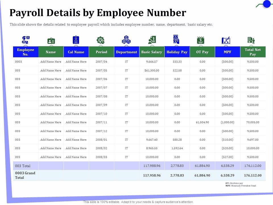Select the Total Net Pay column header
The width and height of the screenshot is (273, 205).
tap(253, 52)
